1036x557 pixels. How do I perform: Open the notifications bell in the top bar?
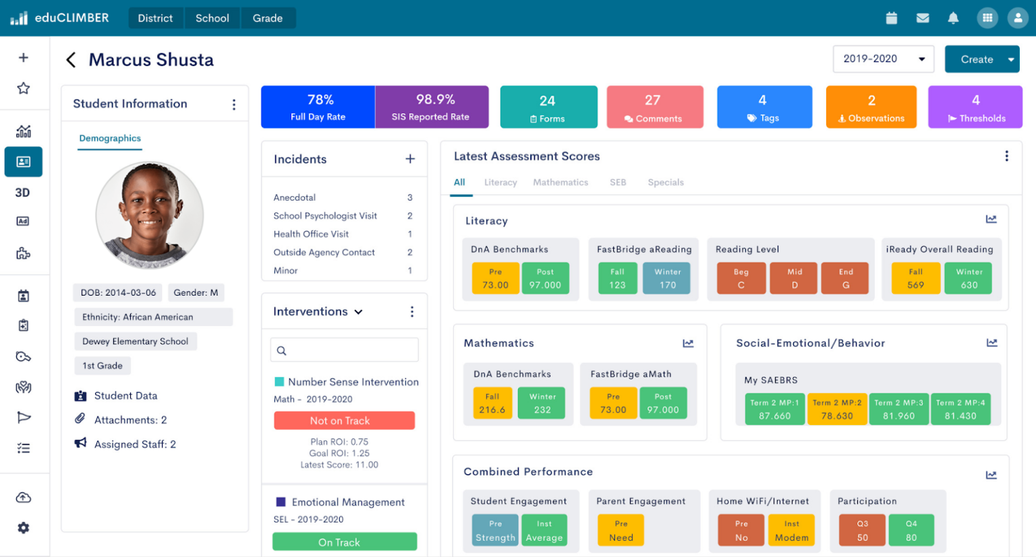pos(953,18)
